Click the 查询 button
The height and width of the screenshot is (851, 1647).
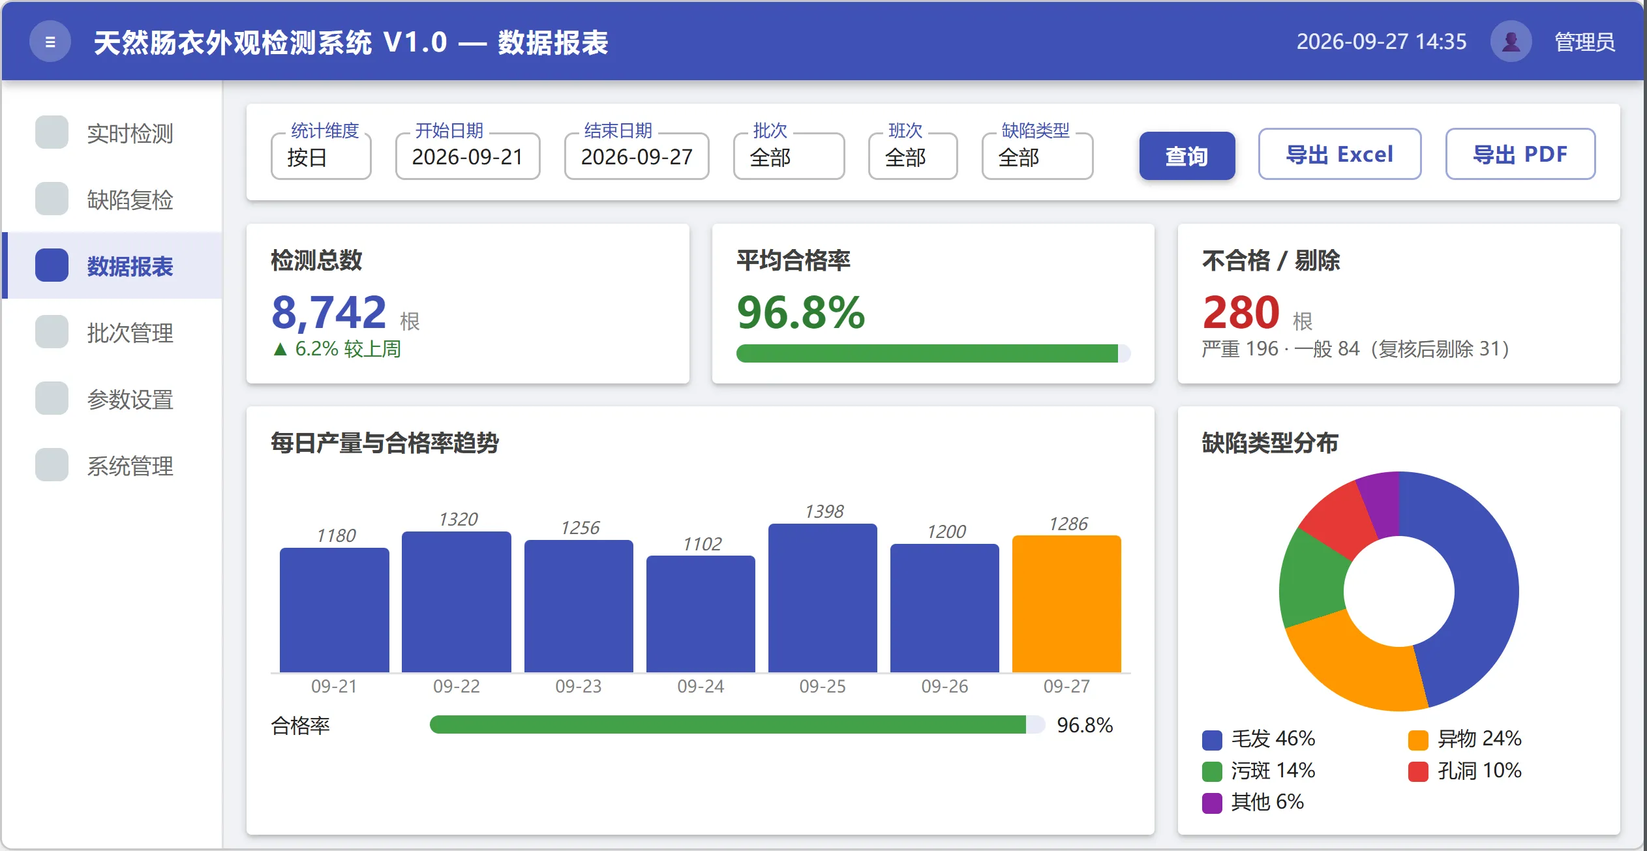coord(1187,156)
